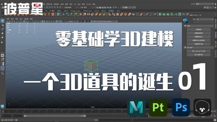Screen dimensions: 217x122
Task: Click the shelf scroll arrows at right end
Action: pyautogui.click(x=215, y=14)
